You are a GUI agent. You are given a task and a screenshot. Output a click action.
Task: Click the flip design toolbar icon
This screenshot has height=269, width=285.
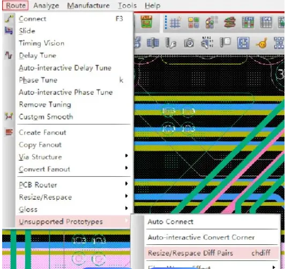point(146,22)
